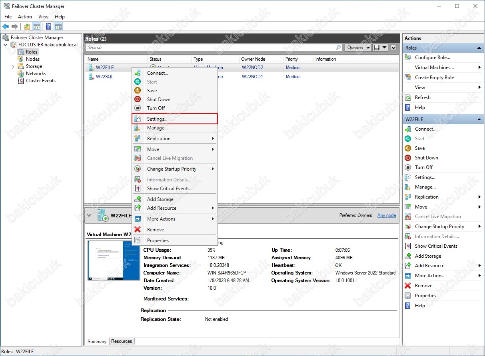This screenshot has width=485, height=356.
Task: Choose Shut Down in the context menu
Action: click(x=175, y=99)
